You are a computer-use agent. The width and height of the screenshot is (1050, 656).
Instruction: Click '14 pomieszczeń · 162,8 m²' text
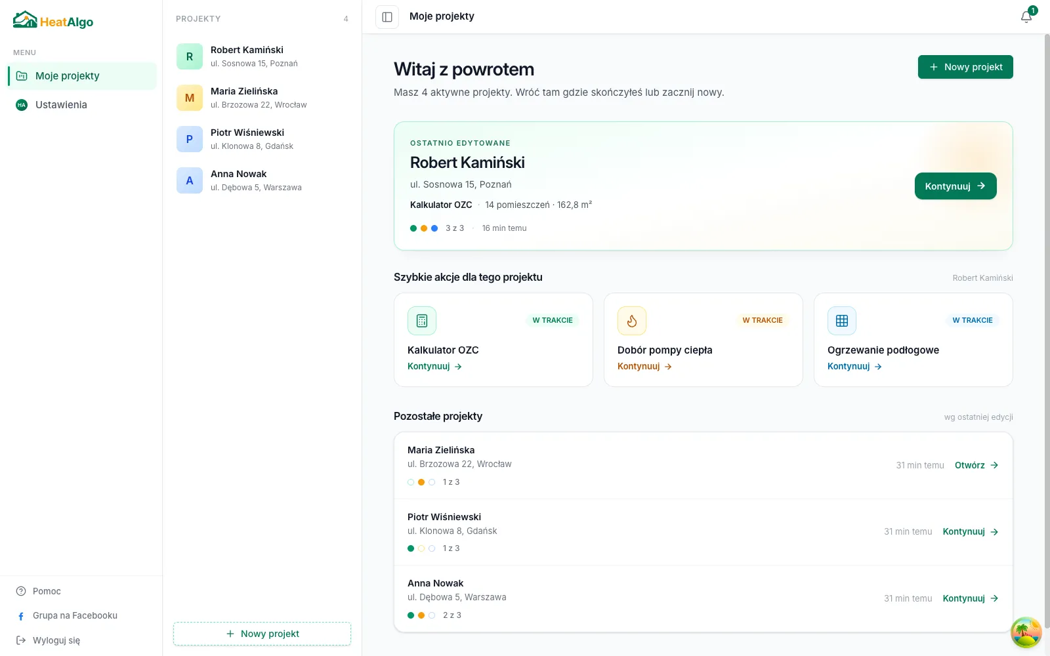(539, 205)
